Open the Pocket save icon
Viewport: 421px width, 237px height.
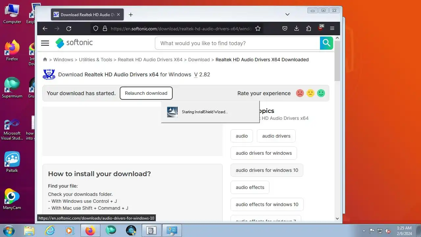(285, 29)
